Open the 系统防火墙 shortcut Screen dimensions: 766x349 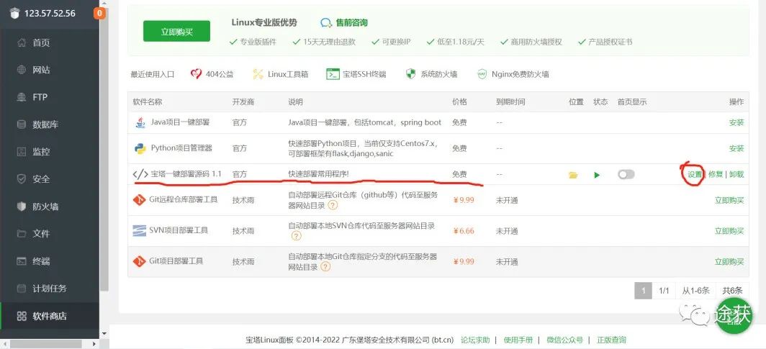431,74
